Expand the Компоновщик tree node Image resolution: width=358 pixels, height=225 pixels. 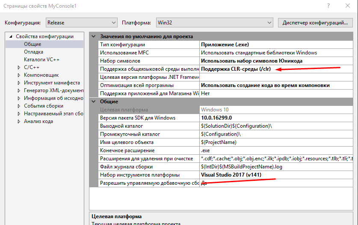point(19,75)
